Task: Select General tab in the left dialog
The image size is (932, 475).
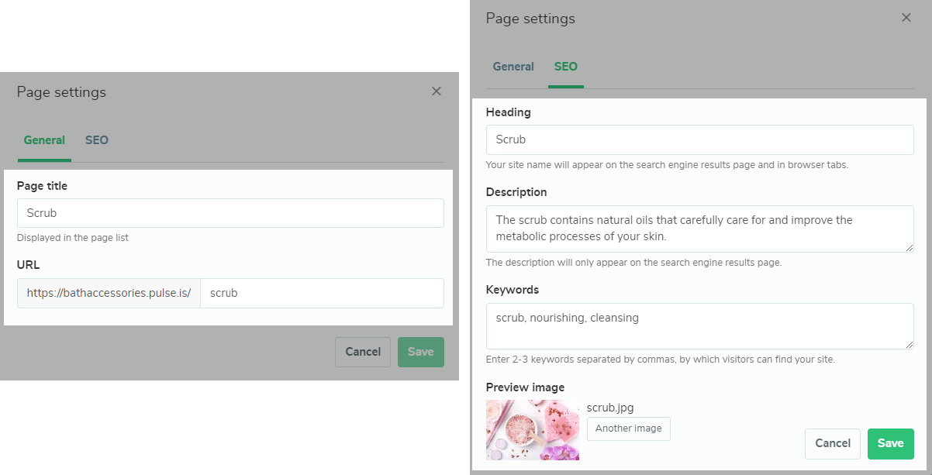Action: tap(44, 140)
